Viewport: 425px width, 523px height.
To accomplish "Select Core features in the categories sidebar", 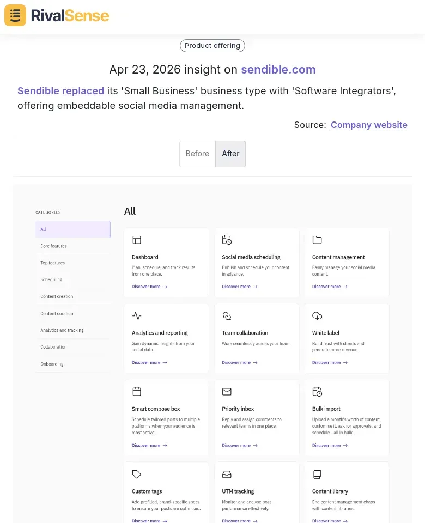I will pyautogui.click(x=53, y=246).
